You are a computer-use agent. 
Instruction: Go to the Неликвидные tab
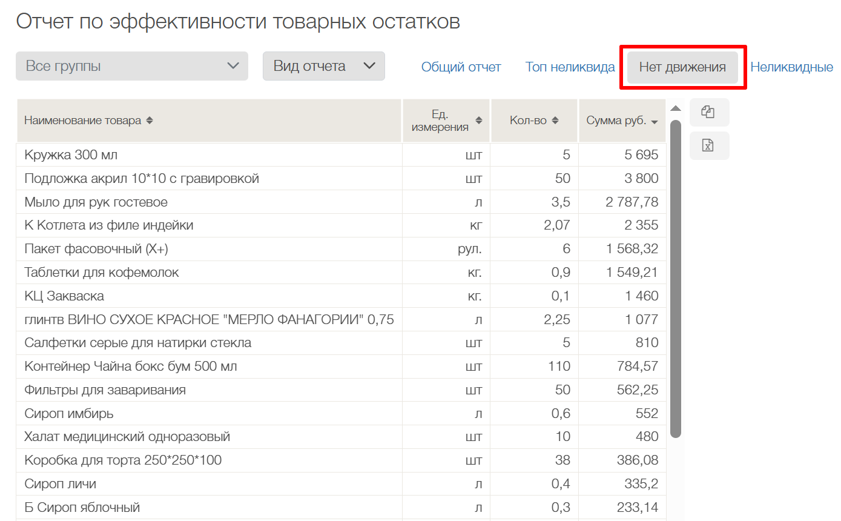coord(791,67)
